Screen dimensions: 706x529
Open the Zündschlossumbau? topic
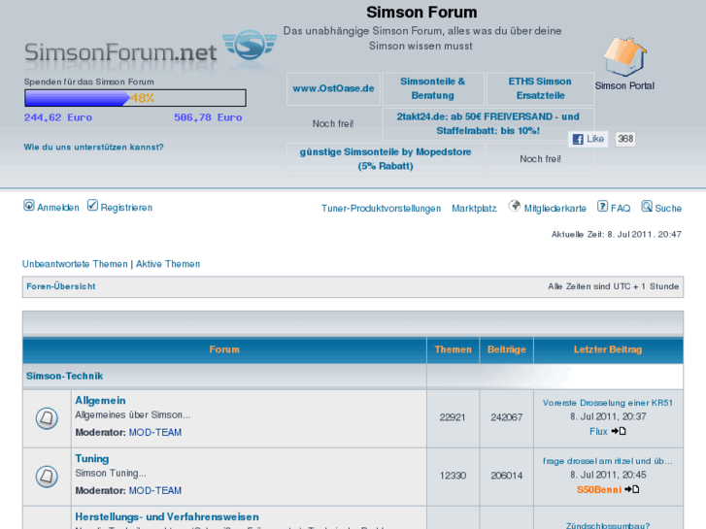click(x=608, y=525)
